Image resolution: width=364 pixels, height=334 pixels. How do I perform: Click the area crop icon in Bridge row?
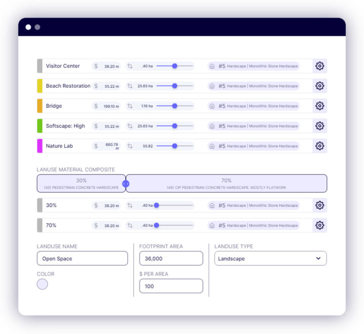click(x=130, y=106)
